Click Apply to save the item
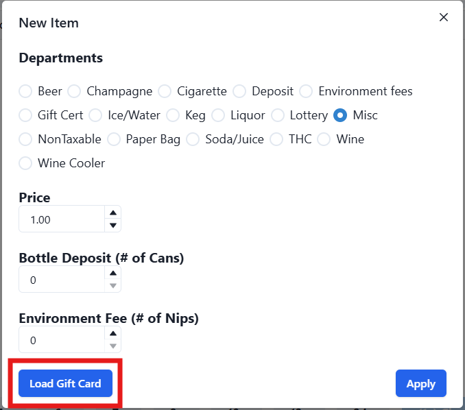 [420, 383]
